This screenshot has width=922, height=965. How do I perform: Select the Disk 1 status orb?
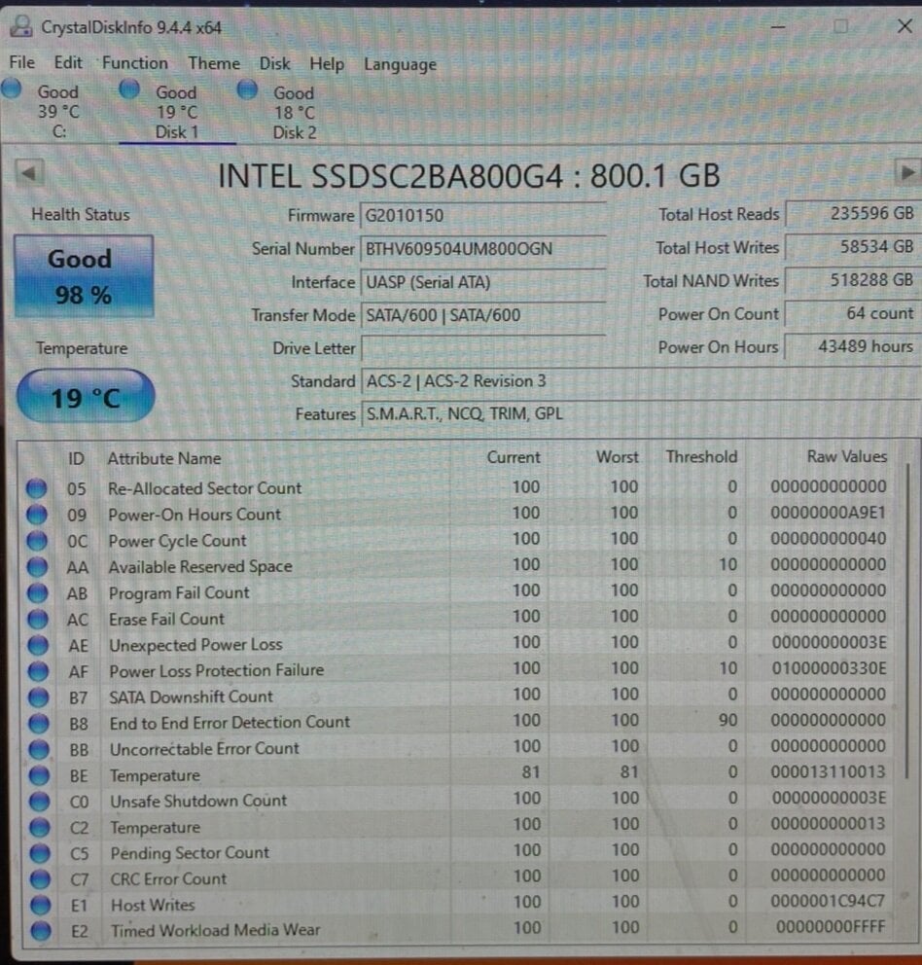point(129,89)
